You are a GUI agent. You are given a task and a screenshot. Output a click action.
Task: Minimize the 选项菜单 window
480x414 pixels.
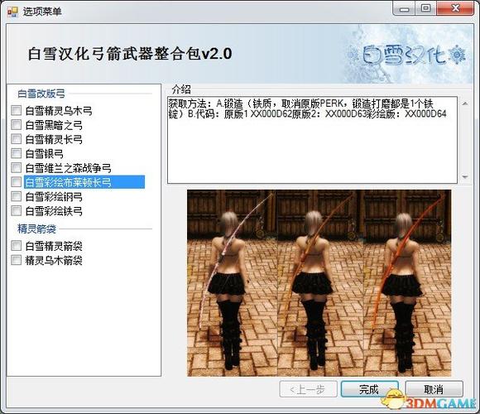pyautogui.click(x=405, y=9)
